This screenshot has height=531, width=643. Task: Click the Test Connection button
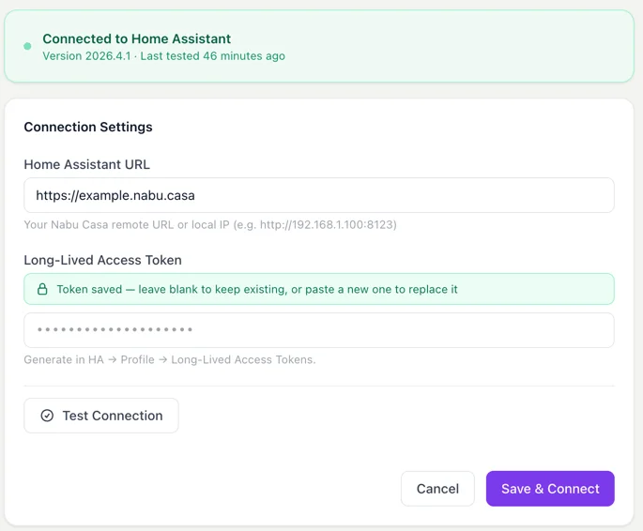(x=101, y=416)
